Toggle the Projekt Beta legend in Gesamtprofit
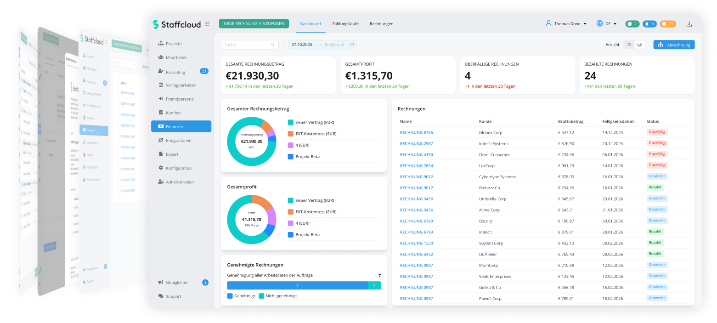 point(307,235)
